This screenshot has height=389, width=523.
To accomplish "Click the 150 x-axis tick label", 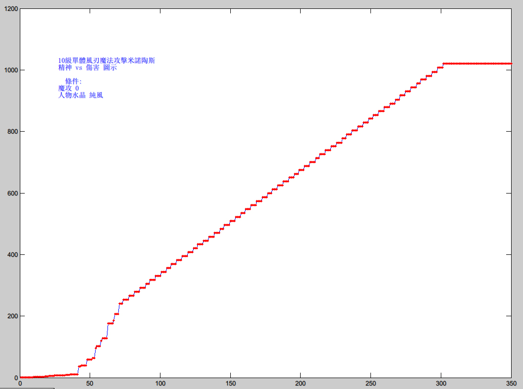I will coord(230,383).
